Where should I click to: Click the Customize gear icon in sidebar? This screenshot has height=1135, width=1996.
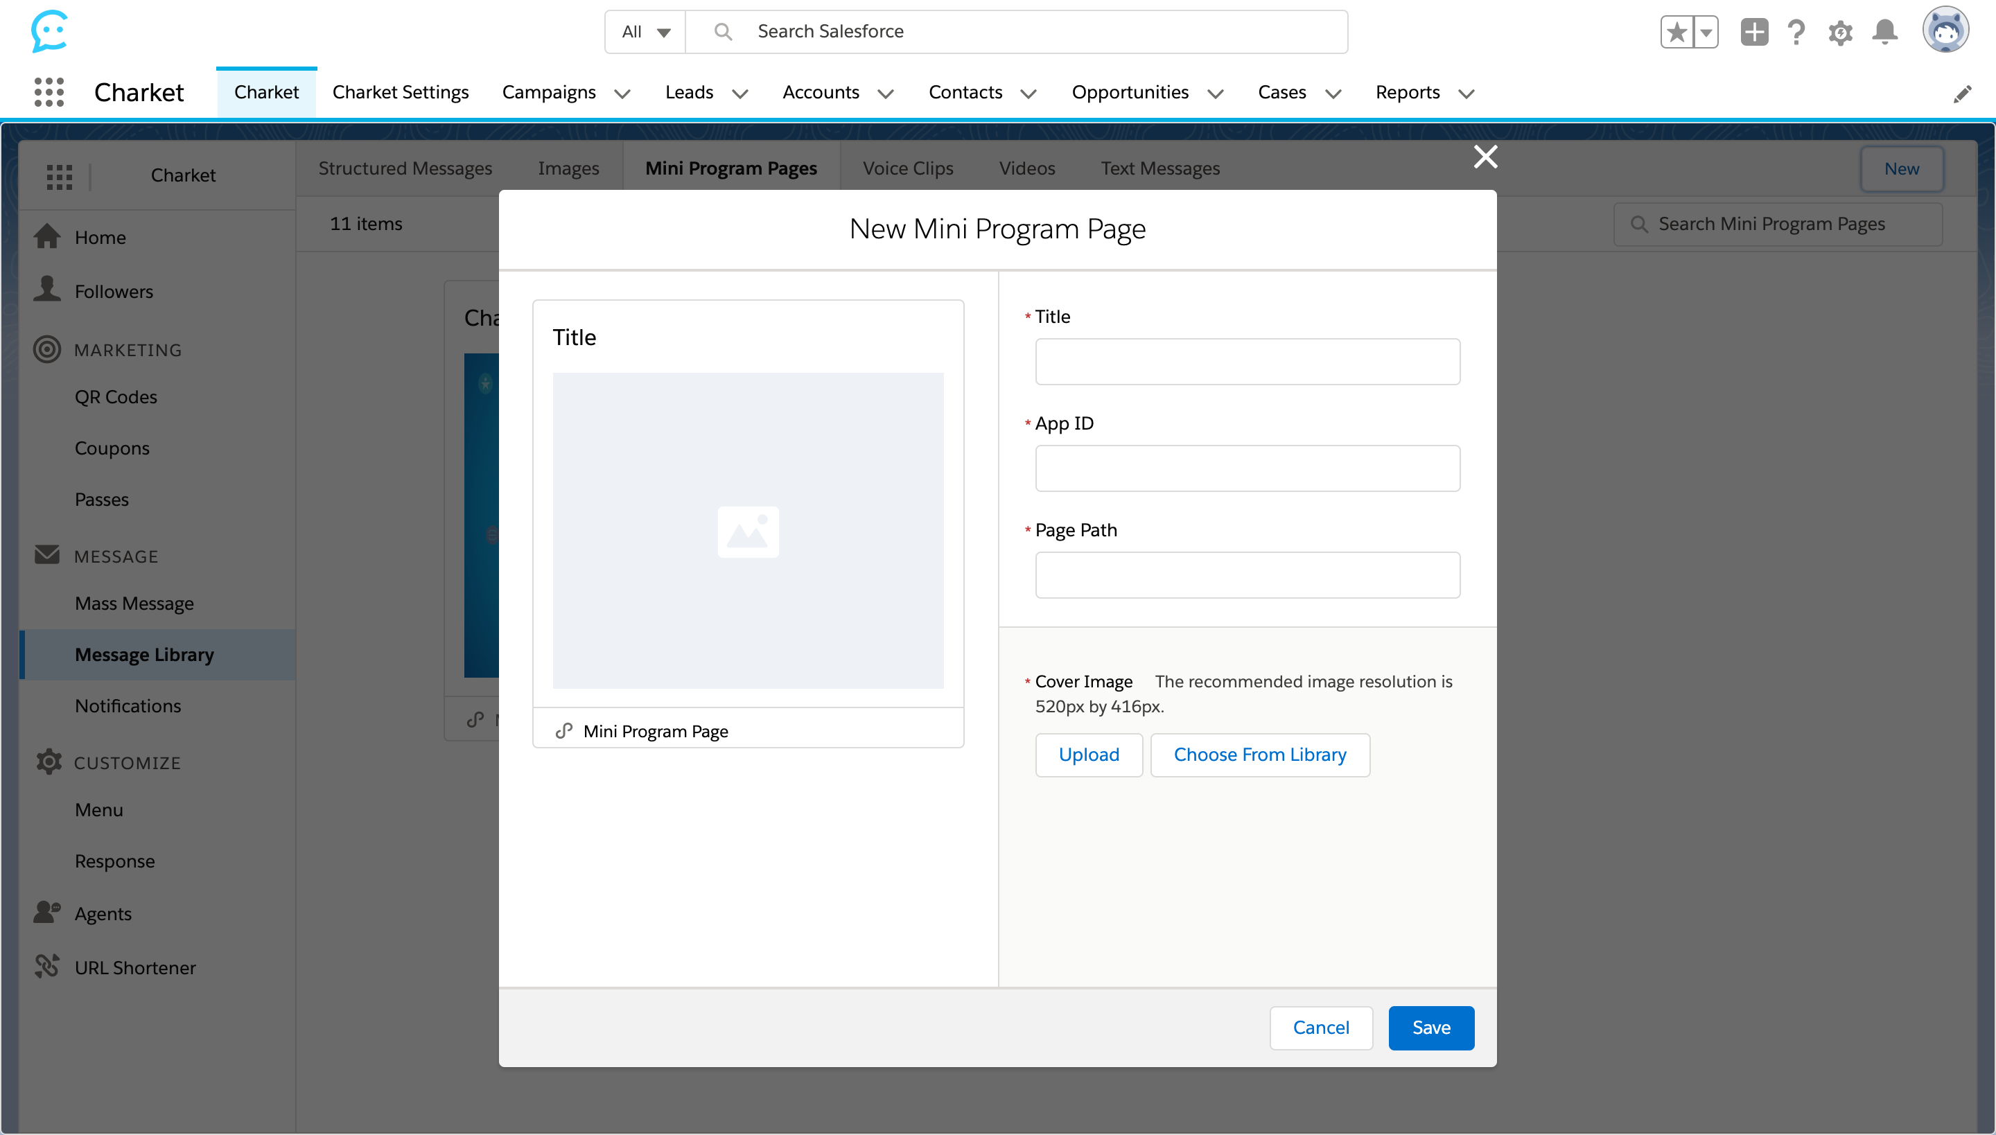[x=49, y=762]
